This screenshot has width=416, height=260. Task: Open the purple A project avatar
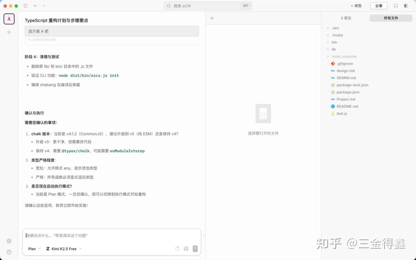(9, 19)
